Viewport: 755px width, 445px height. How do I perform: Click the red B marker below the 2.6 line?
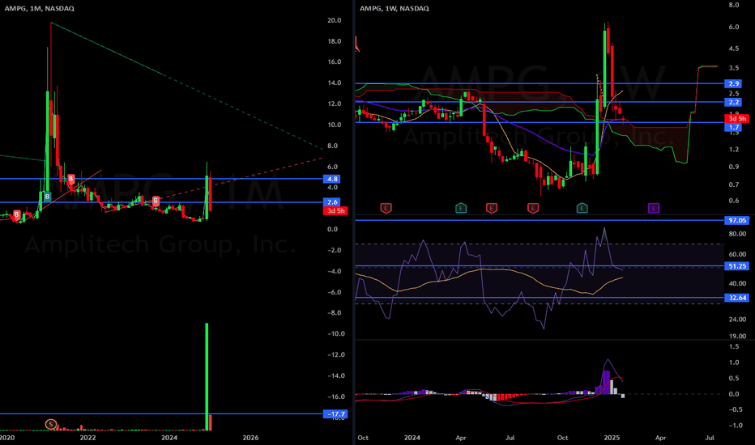point(17,214)
